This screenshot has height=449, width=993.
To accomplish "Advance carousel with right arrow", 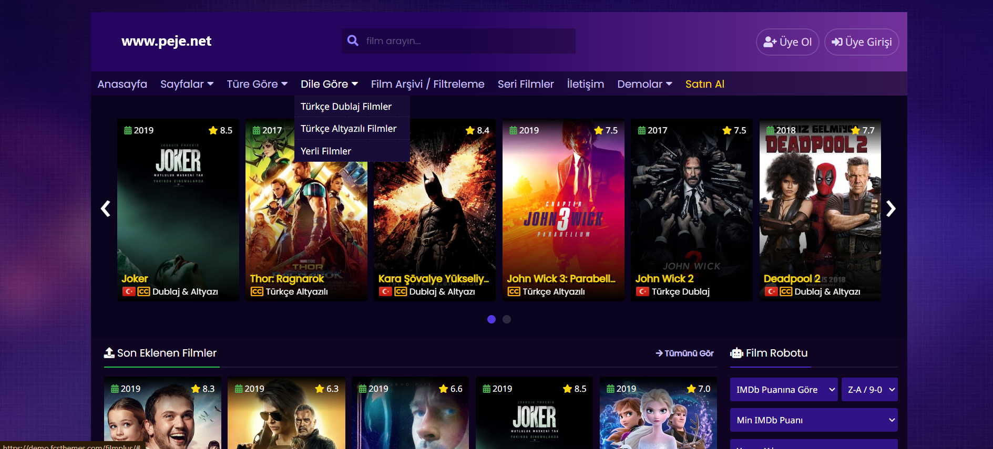I will pos(890,208).
